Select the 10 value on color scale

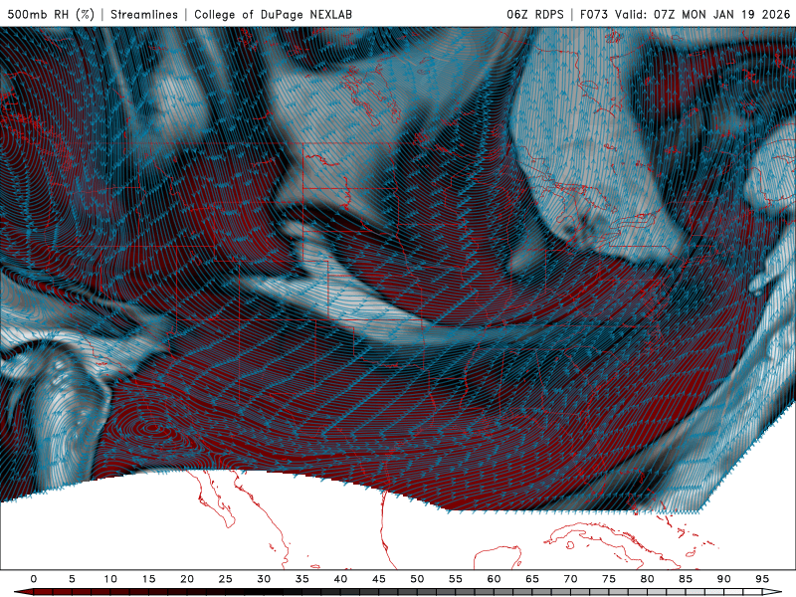(x=110, y=579)
